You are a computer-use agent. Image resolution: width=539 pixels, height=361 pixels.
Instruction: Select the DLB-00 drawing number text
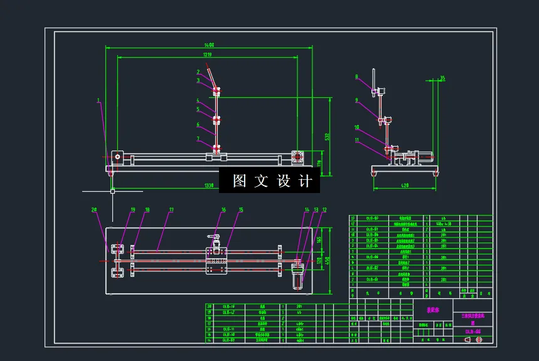pyautogui.click(x=473, y=332)
